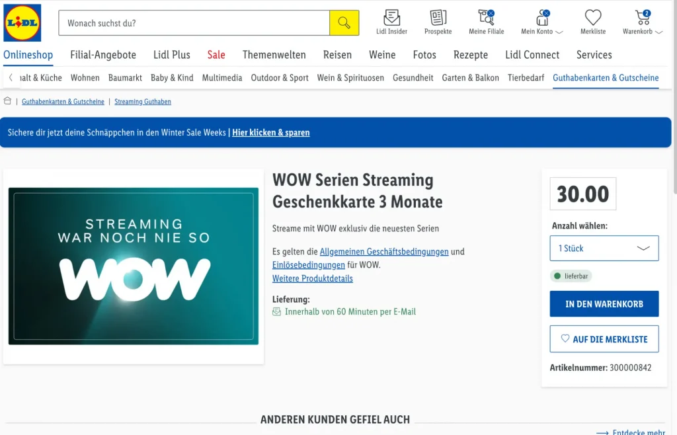The image size is (677, 435).
Task: Switch to the Filial-Angebote tab
Action: 103,55
